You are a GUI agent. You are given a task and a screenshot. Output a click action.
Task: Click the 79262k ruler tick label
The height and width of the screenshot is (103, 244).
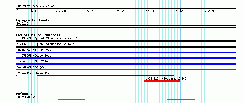pyautogui.click(x=121, y=11)
